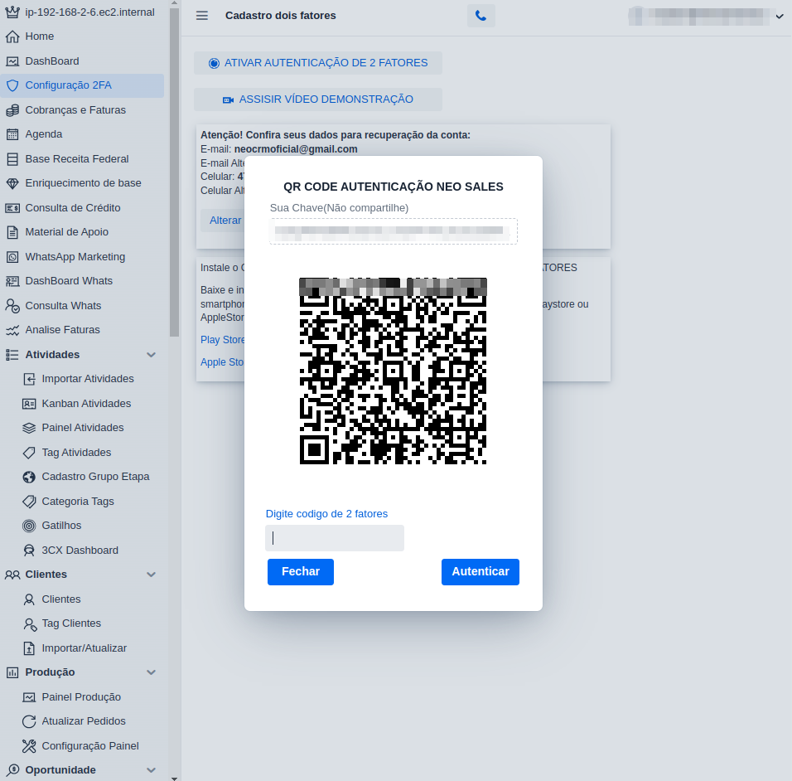
Task: Collapse the Produção section chevron
Action: pyautogui.click(x=152, y=672)
